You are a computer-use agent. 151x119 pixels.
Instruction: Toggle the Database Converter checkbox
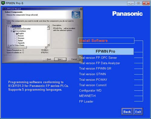[x=14, y=29]
